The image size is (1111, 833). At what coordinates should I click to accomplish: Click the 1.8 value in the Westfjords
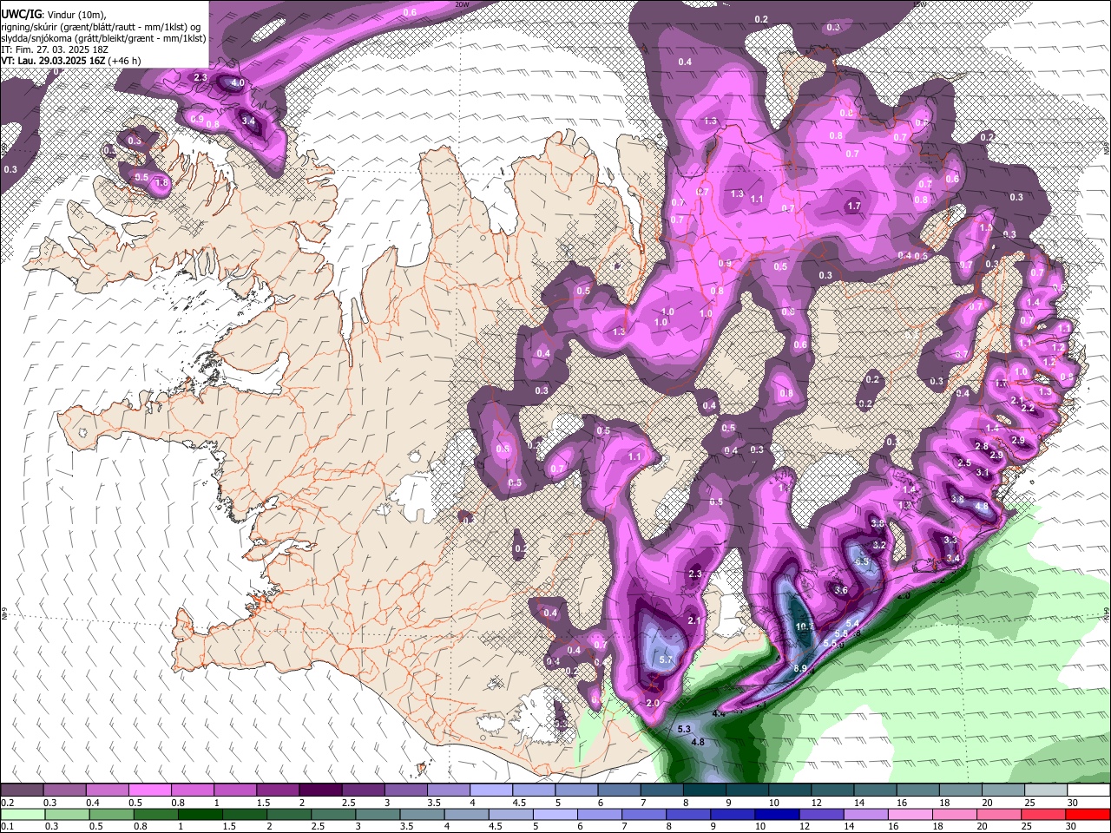pyautogui.click(x=161, y=182)
